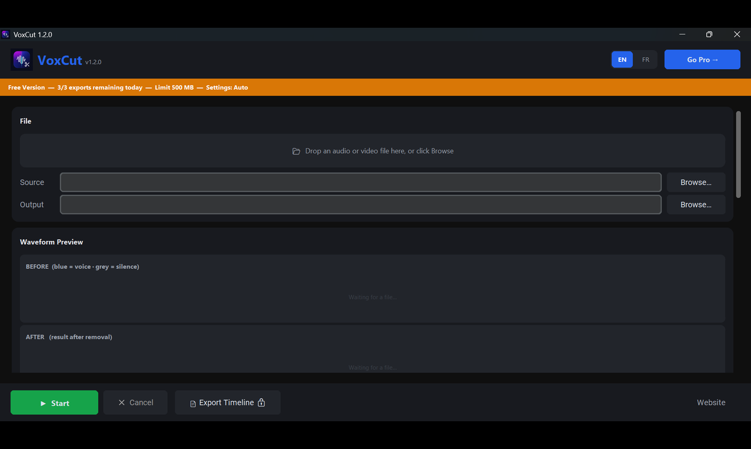751x449 pixels.
Task: Click the "Limit 500 MB" text
Action: click(x=174, y=87)
